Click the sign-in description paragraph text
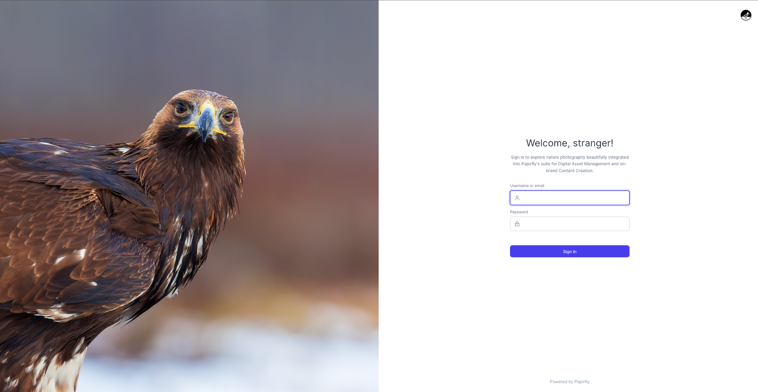The height and width of the screenshot is (392, 758). pos(570,164)
